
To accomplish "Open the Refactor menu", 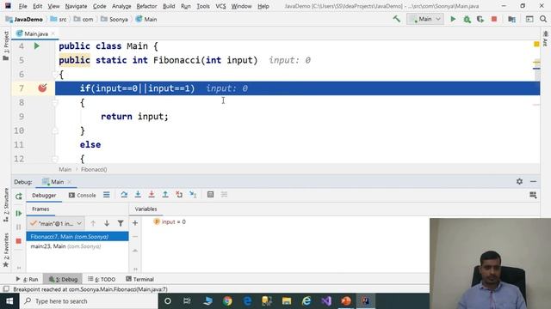I will pyautogui.click(x=146, y=6).
